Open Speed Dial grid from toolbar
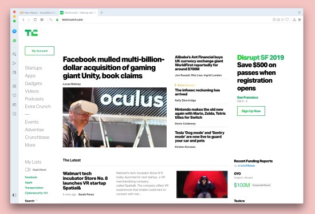 42,19
